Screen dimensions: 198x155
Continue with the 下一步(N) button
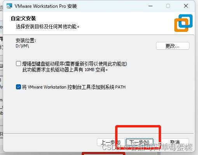pos(140,142)
